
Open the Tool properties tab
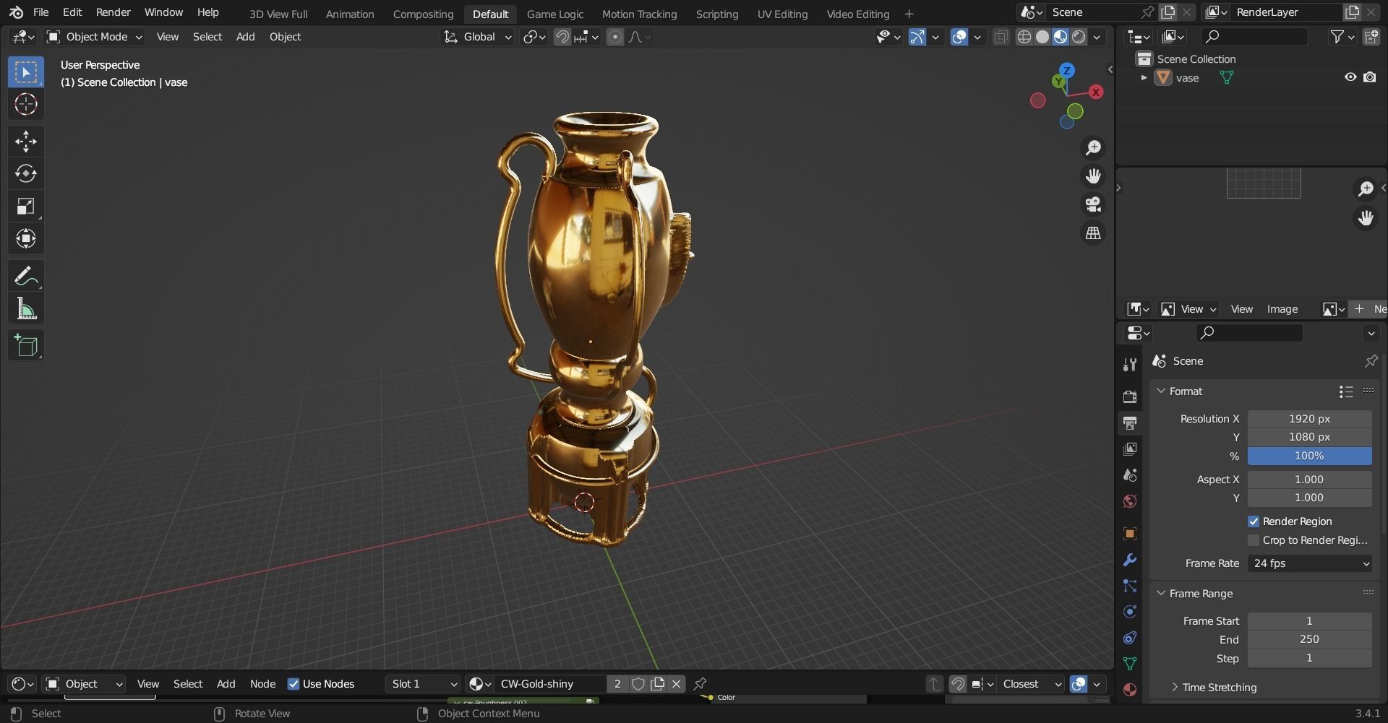click(x=1130, y=364)
